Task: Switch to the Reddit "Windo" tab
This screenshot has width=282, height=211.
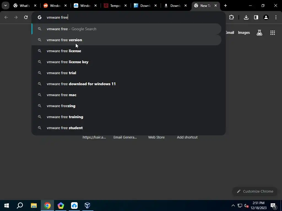Action: coord(55,5)
